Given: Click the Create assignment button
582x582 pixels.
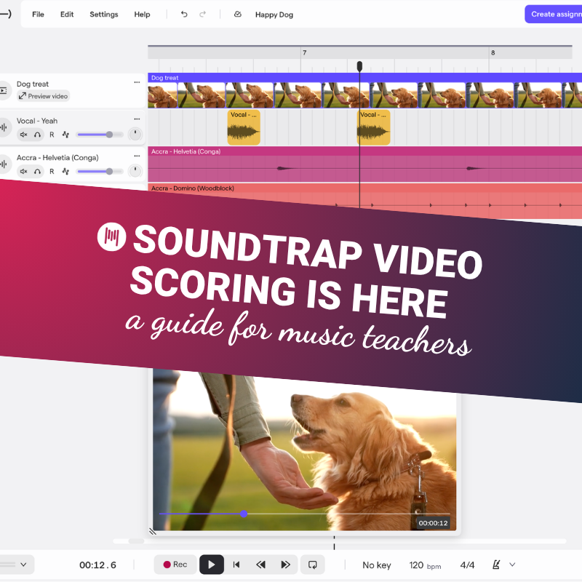Looking at the screenshot, I should (554, 14).
